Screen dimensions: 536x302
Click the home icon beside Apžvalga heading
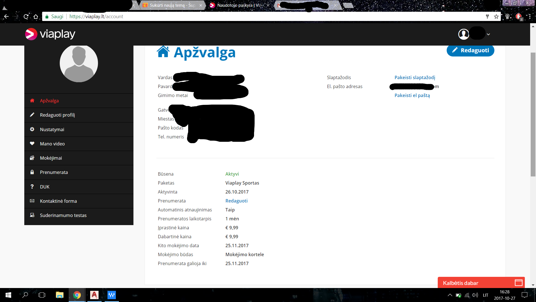pyautogui.click(x=163, y=51)
